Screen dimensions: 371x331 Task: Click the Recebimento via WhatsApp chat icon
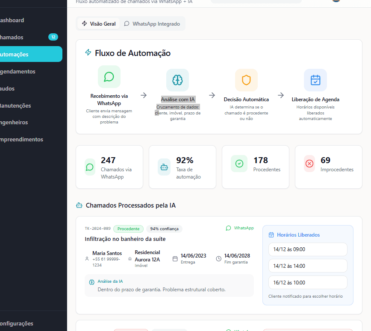pos(109,76)
